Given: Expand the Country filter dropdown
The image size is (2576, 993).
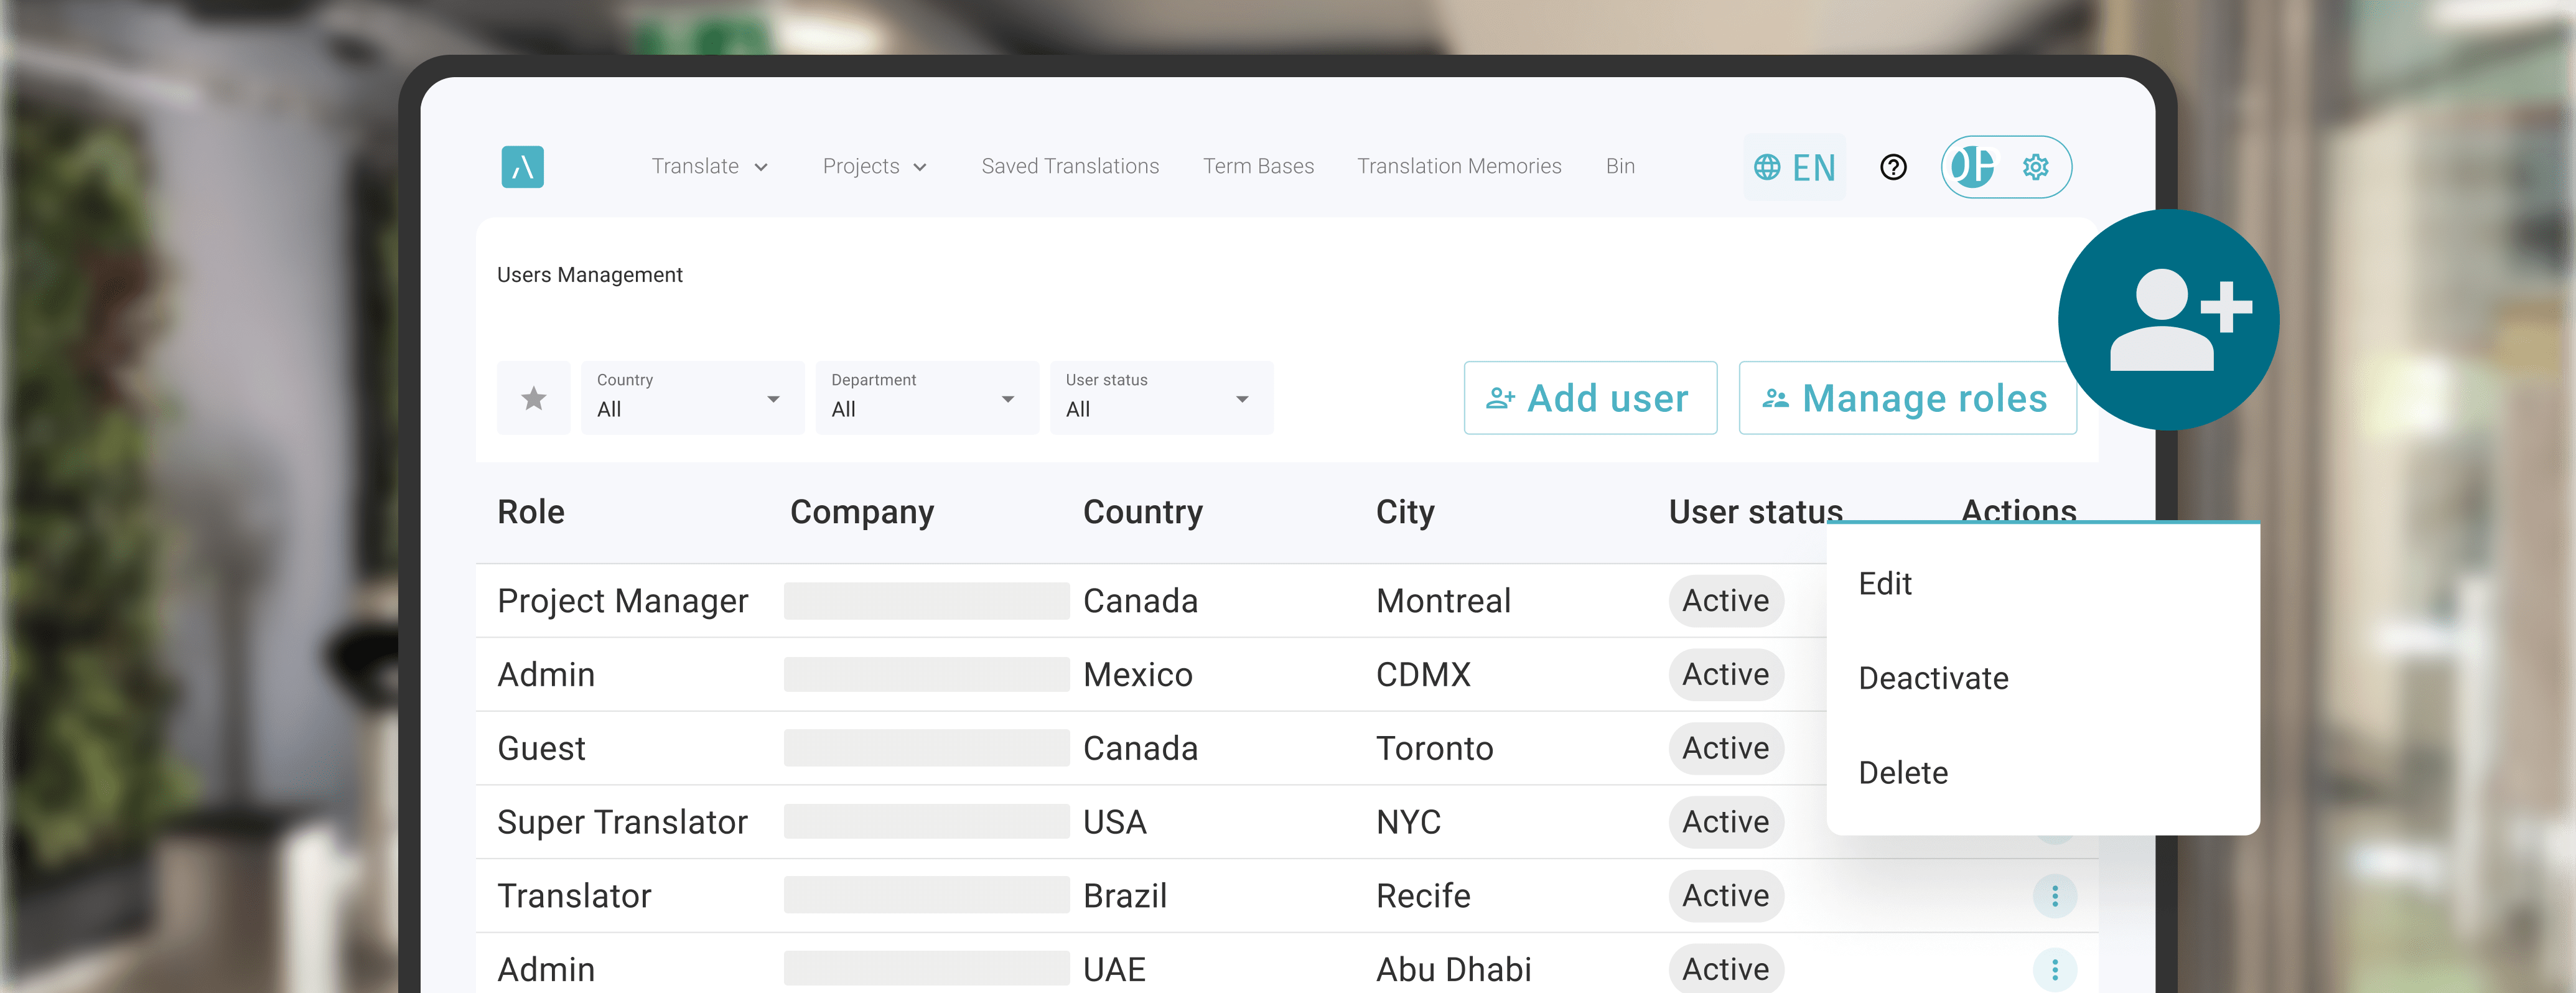Looking at the screenshot, I should (x=692, y=398).
